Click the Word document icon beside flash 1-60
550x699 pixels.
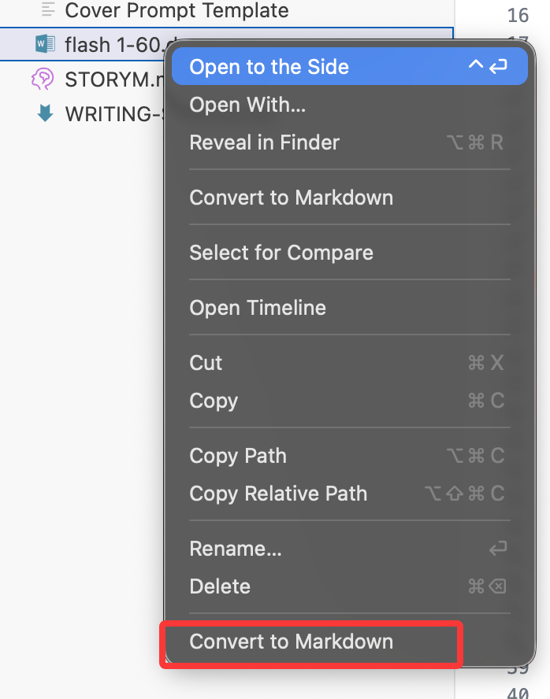coord(45,44)
